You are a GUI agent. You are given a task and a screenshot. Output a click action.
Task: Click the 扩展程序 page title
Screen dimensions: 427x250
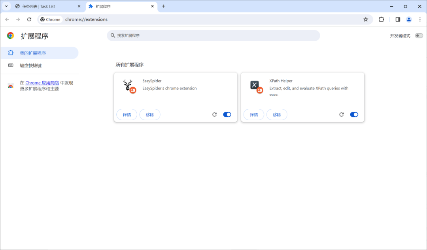pyautogui.click(x=34, y=36)
